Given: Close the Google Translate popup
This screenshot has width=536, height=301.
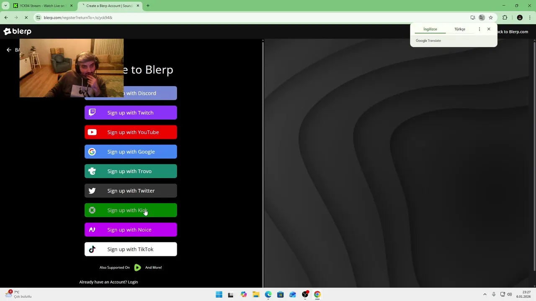Looking at the screenshot, I should [489, 29].
